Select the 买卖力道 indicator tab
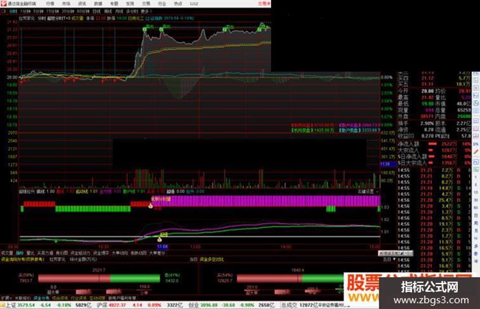Screen dimensions: 480x309 (45, 253)
